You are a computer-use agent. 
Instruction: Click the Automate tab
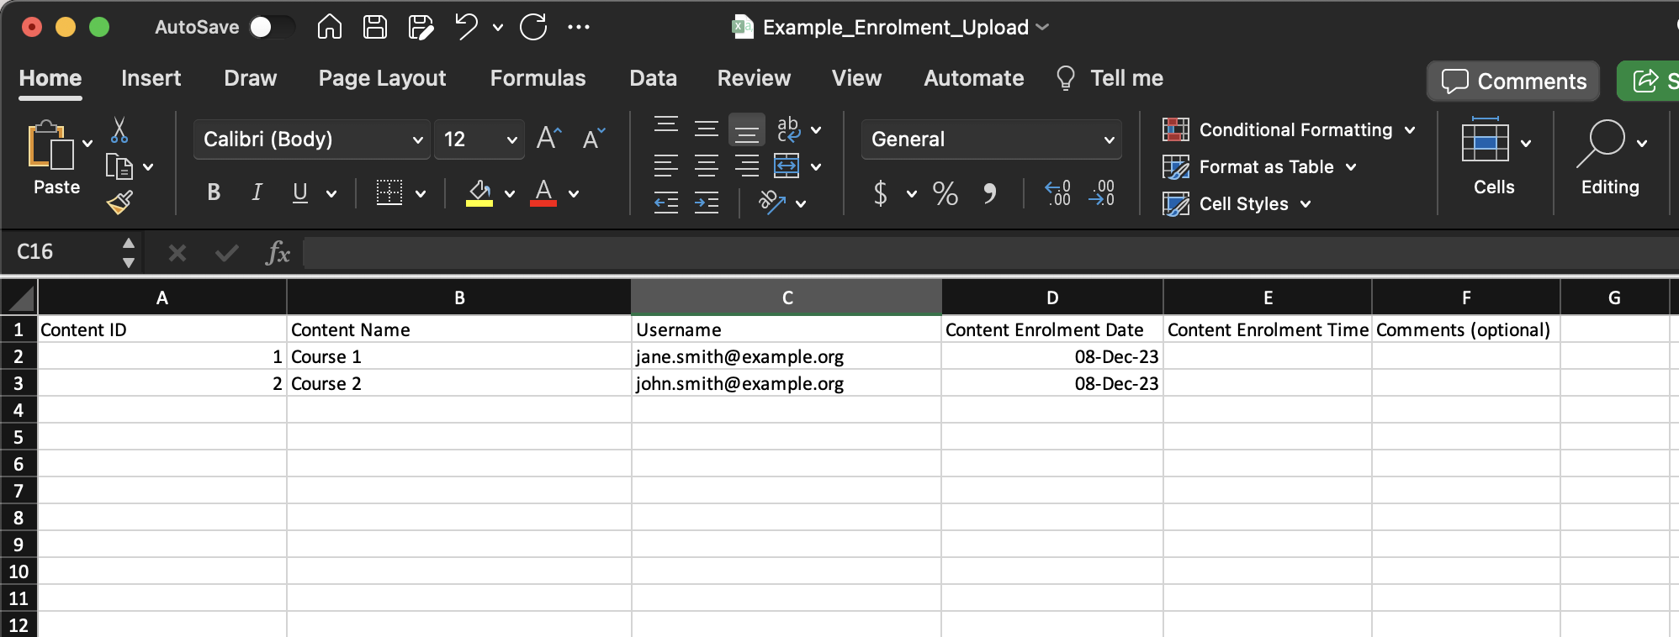point(973,78)
